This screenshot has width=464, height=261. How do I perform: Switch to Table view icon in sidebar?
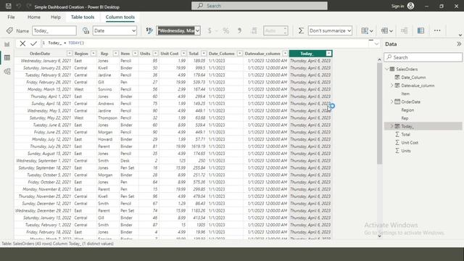[7, 58]
